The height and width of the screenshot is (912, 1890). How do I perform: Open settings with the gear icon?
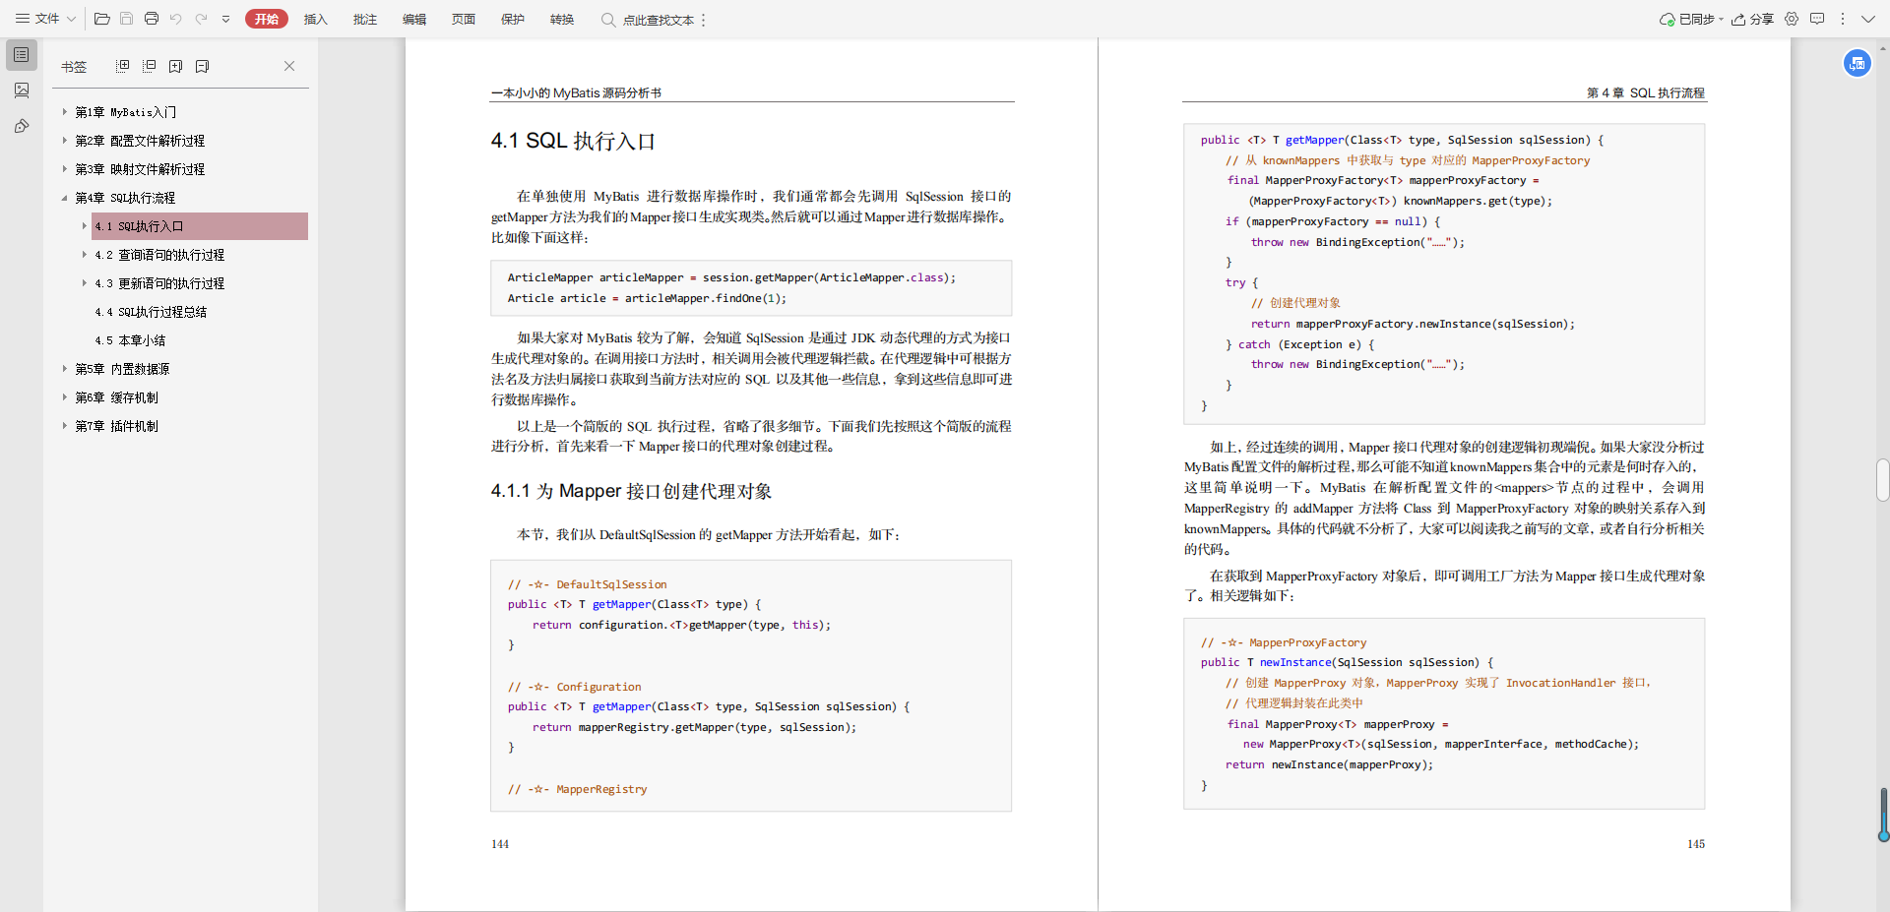click(1792, 19)
